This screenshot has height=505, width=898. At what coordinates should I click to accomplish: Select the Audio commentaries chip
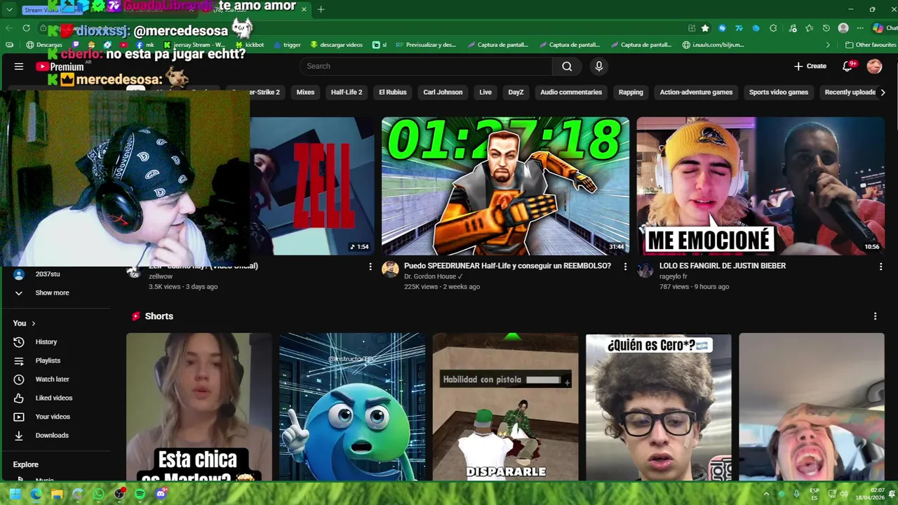[x=571, y=92]
